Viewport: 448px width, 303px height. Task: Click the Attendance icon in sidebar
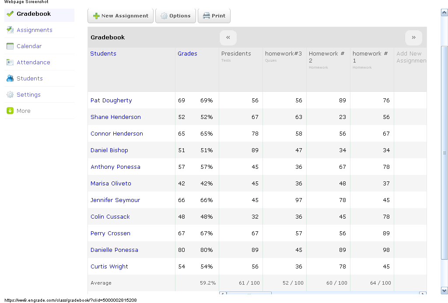[10, 63]
